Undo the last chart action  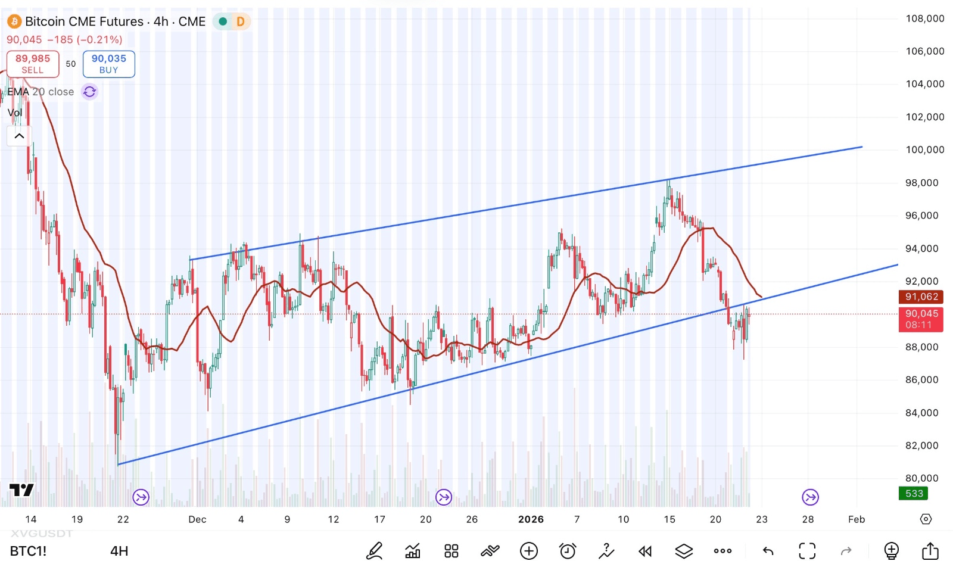point(768,551)
